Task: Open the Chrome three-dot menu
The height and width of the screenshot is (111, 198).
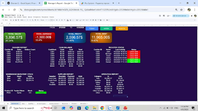Action: (195, 10)
